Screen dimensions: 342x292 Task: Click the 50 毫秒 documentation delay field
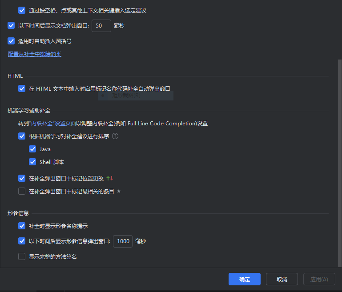tap(101, 26)
